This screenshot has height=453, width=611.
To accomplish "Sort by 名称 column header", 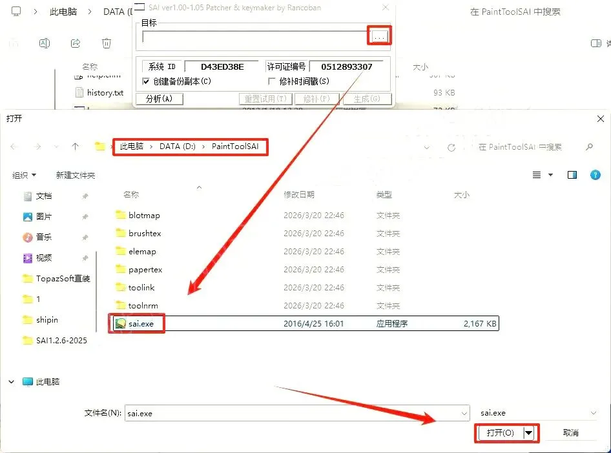I will (131, 195).
